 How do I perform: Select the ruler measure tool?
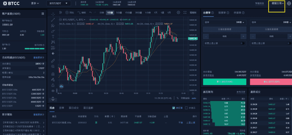click(x=53, y=61)
